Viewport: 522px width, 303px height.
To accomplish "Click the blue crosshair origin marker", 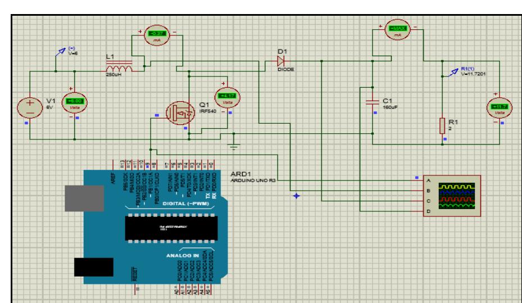I will pyautogui.click(x=296, y=196).
